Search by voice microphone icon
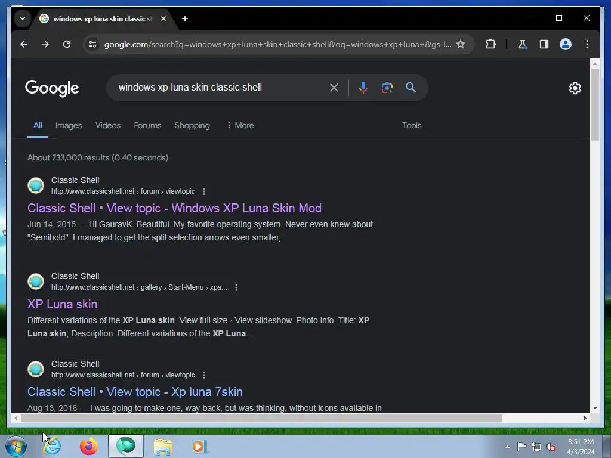Screen dimensions: 611x458 363,88
